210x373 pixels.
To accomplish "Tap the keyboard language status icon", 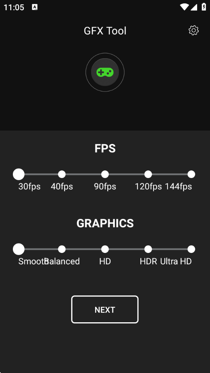I will [35, 7].
